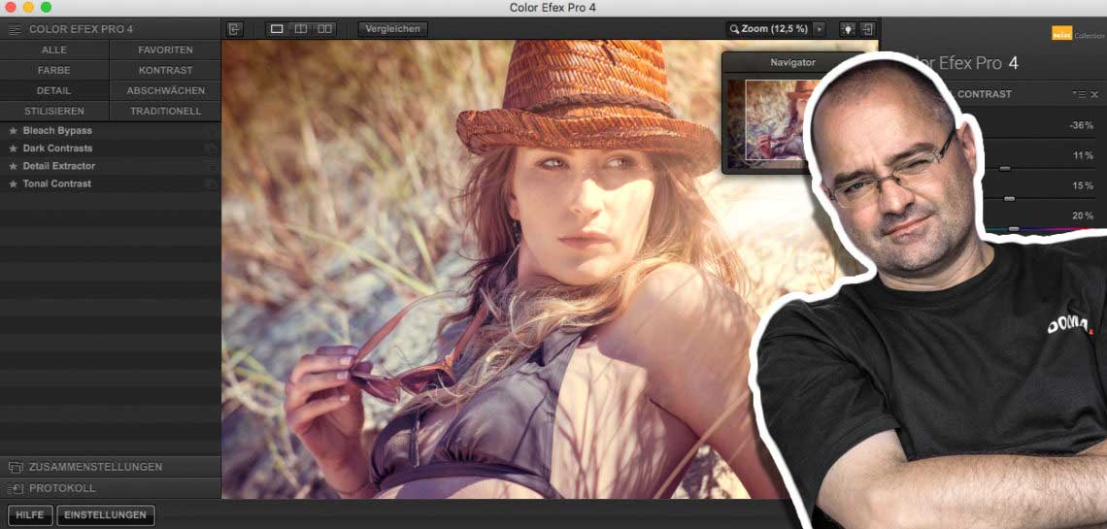Select single image view mode
The image size is (1107, 529).
pos(277,29)
